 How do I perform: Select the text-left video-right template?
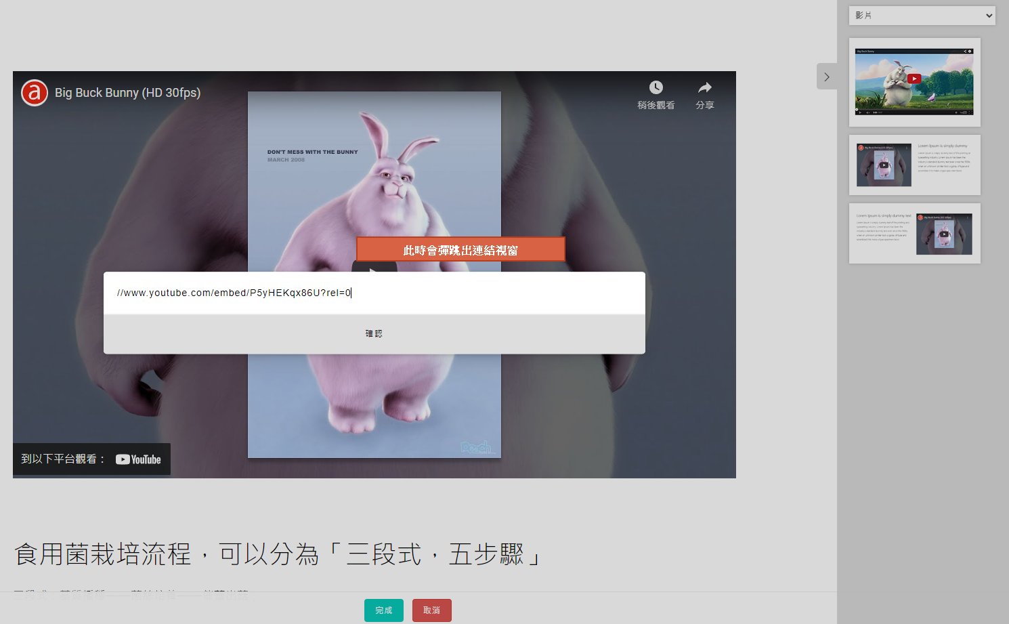point(914,233)
